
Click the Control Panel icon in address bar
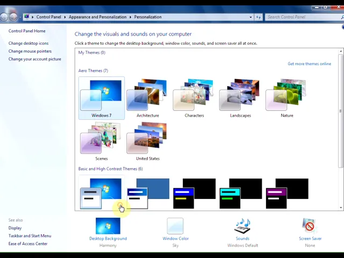[27, 17]
